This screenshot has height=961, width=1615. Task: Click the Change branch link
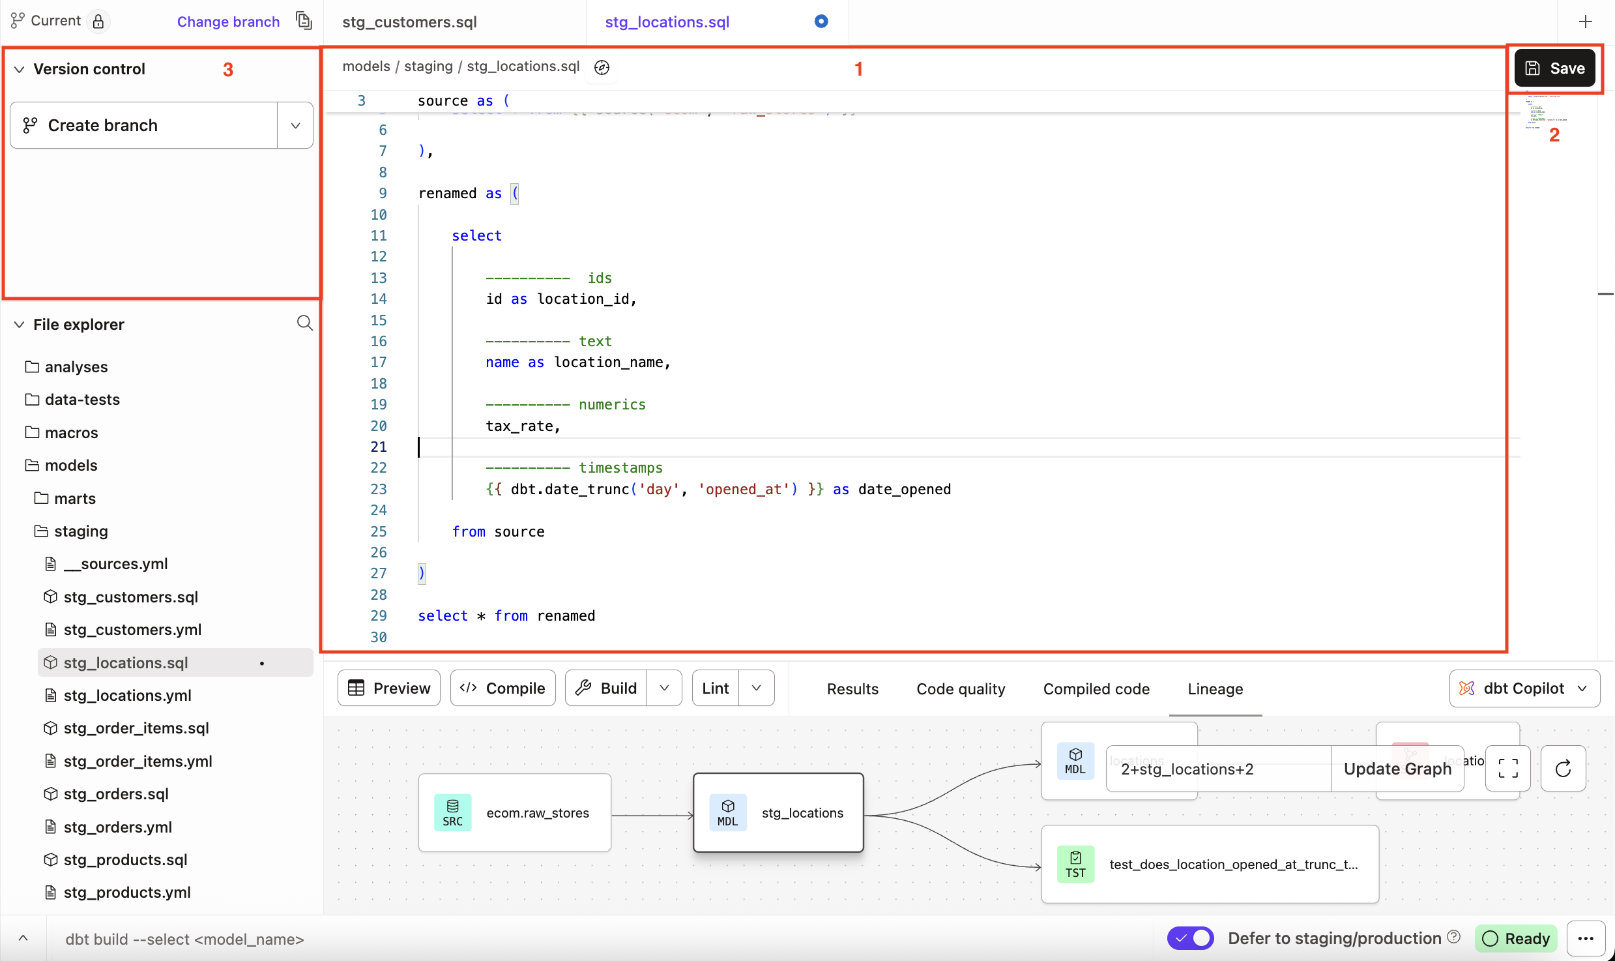pyautogui.click(x=228, y=21)
